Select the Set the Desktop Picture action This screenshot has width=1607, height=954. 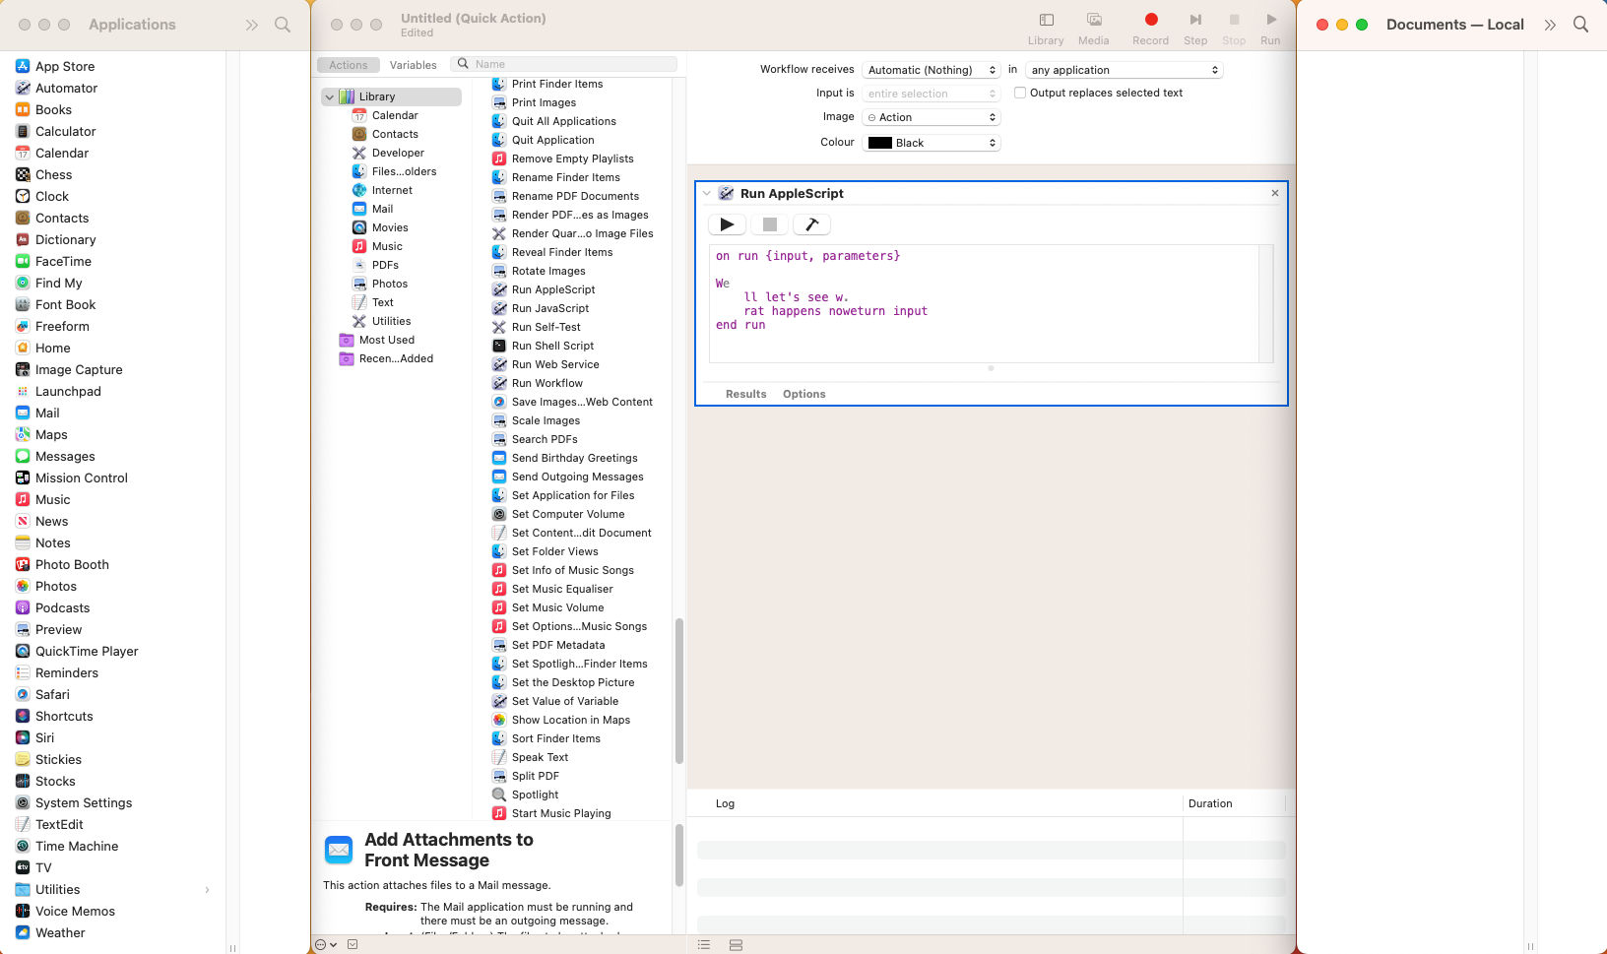tap(572, 682)
